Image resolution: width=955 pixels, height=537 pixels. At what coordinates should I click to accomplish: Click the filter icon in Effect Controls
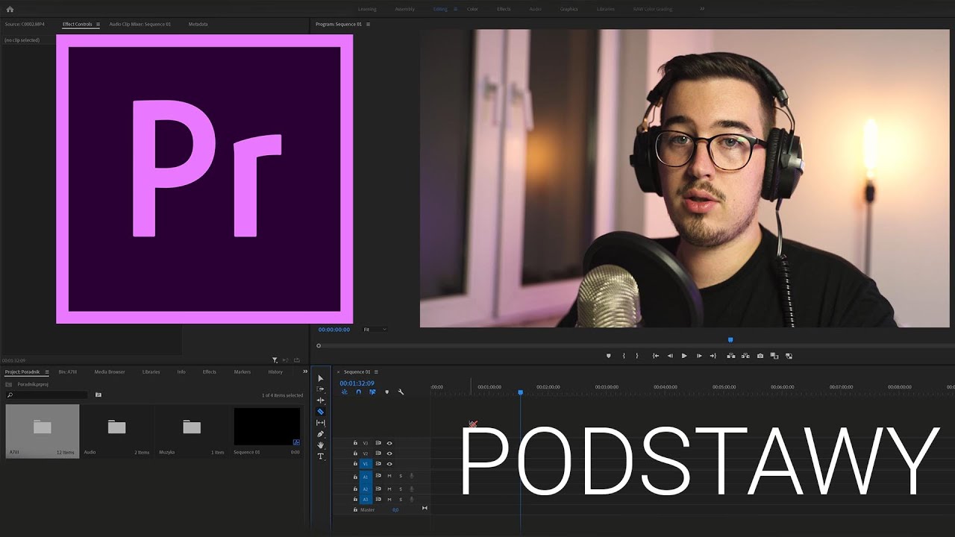pyautogui.click(x=275, y=360)
